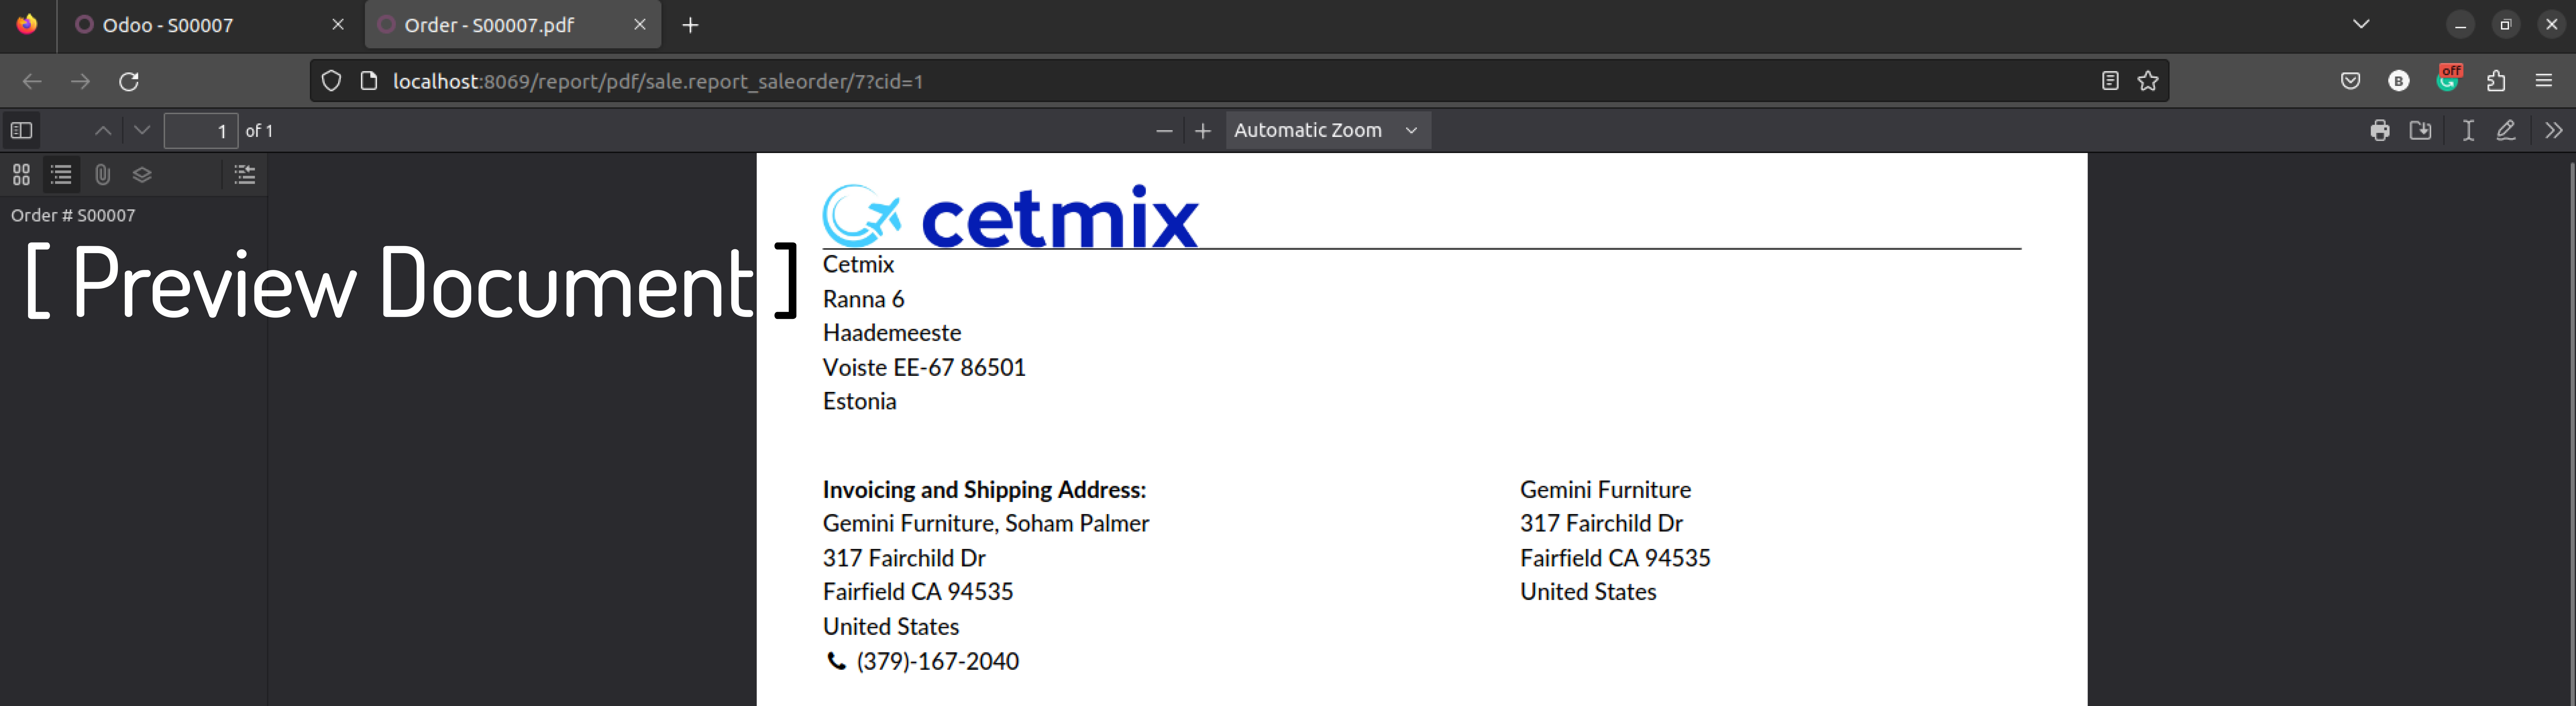Select the Draw annotation tool
This screenshot has width=2576, height=706.
[x=2506, y=130]
